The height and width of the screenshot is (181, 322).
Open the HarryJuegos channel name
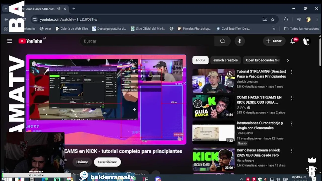[245, 160]
